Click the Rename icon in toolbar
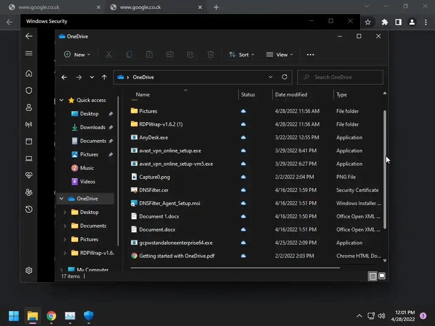 coord(170,55)
